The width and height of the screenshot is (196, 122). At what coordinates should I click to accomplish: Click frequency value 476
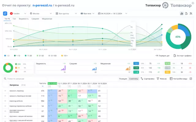(x=43, y=91)
